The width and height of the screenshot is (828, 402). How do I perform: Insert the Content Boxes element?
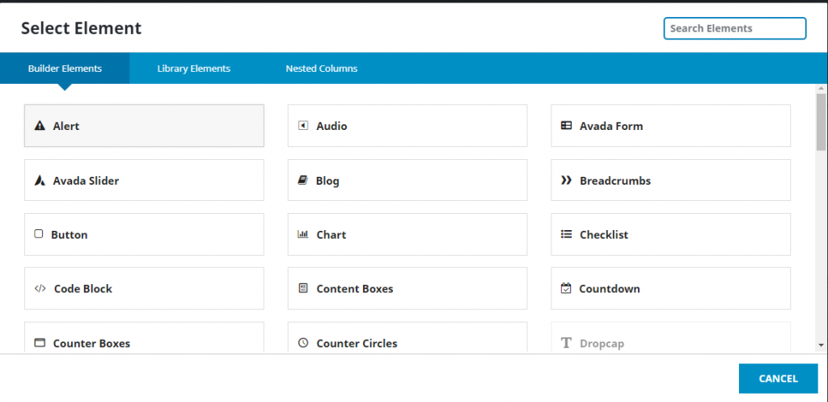coord(408,289)
